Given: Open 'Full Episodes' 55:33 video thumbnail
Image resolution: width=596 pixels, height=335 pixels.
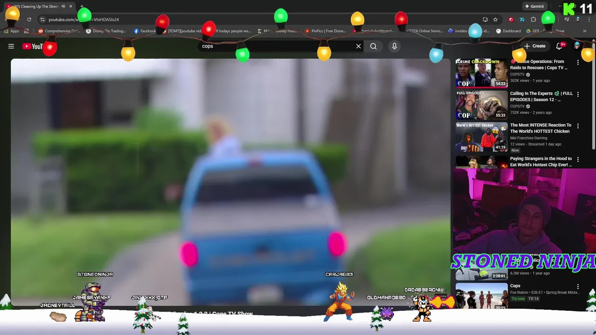Looking at the screenshot, I should coord(481,105).
